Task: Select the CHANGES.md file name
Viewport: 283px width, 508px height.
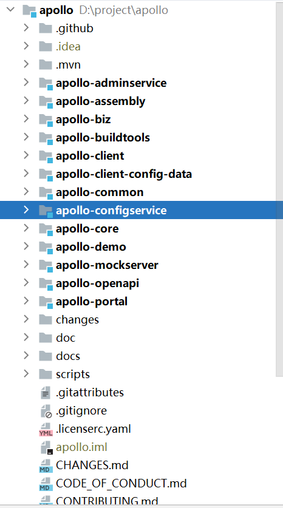Action: [92, 466]
